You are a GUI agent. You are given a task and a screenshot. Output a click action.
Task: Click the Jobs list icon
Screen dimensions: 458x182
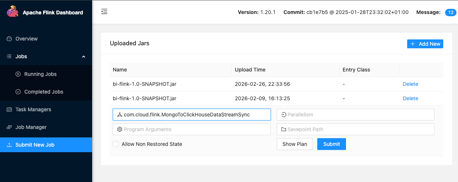click(x=9, y=56)
